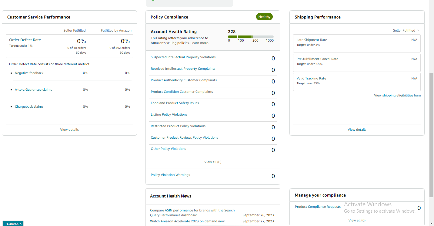Click the Healthy status badge
The width and height of the screenshot is (434, 226).
264,17
